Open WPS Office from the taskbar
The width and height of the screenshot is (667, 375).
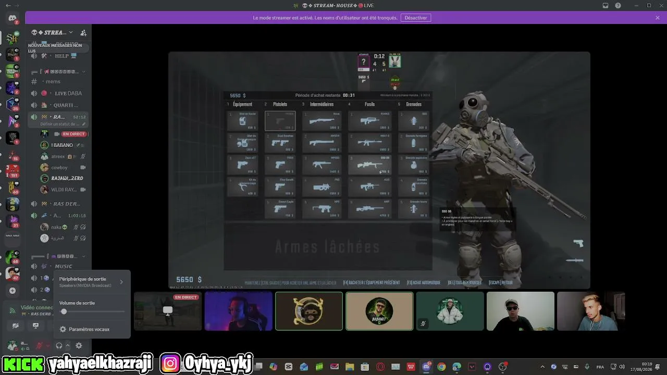[x=411, y=367]
